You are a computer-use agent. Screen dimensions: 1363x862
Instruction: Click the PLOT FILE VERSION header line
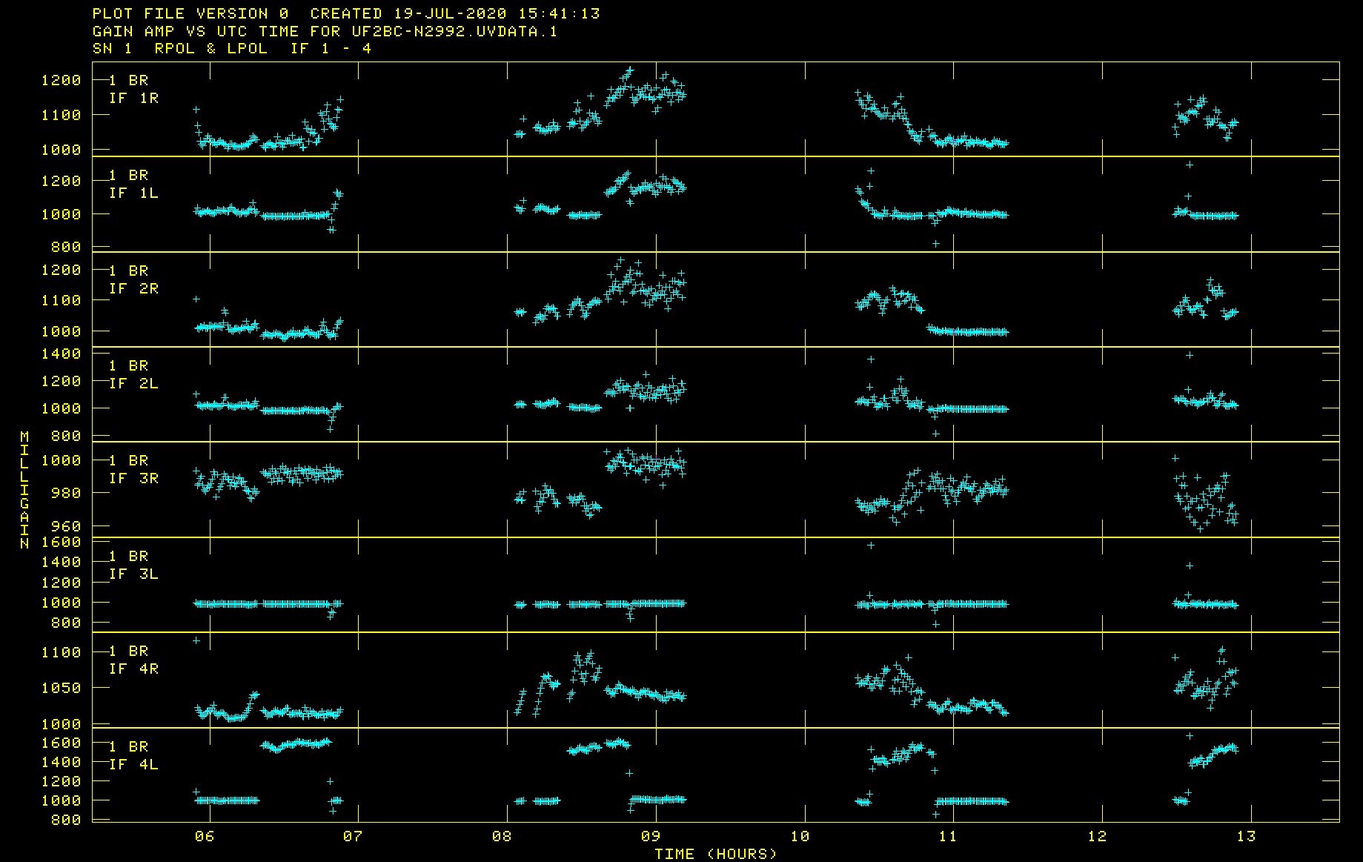click(345, 13)
